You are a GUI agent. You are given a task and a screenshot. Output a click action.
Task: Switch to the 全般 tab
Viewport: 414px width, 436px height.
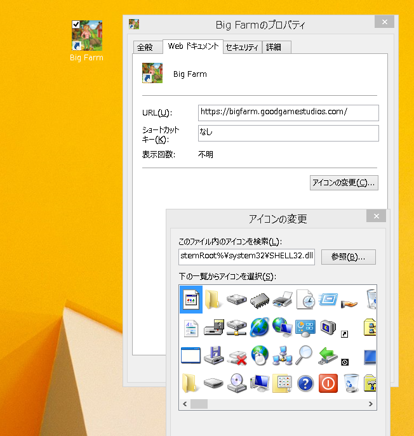tap(148, 47)
